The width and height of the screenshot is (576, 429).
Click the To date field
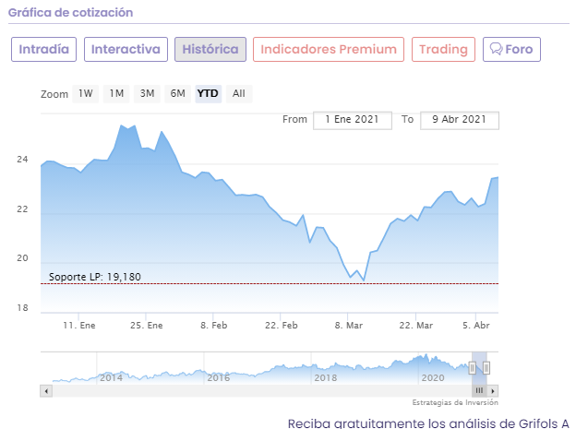tap(459, 120)
